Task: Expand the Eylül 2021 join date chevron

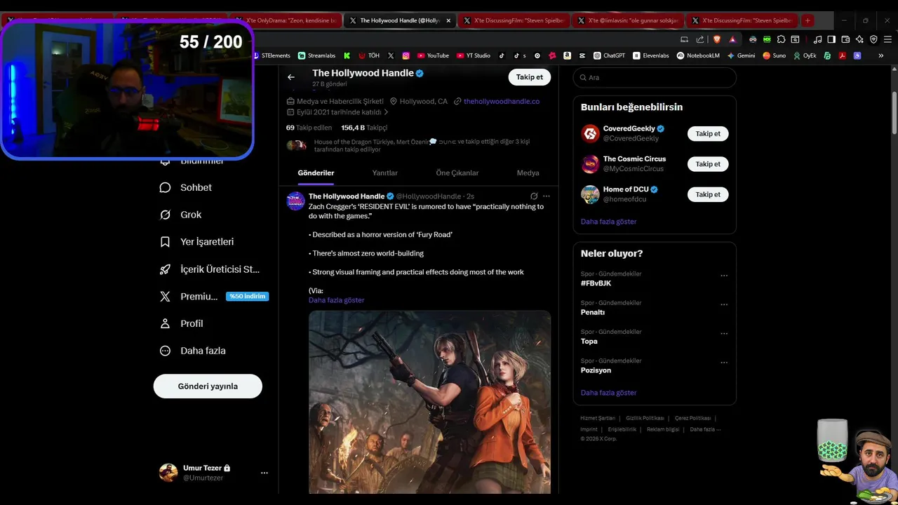Action: [386, 112]
